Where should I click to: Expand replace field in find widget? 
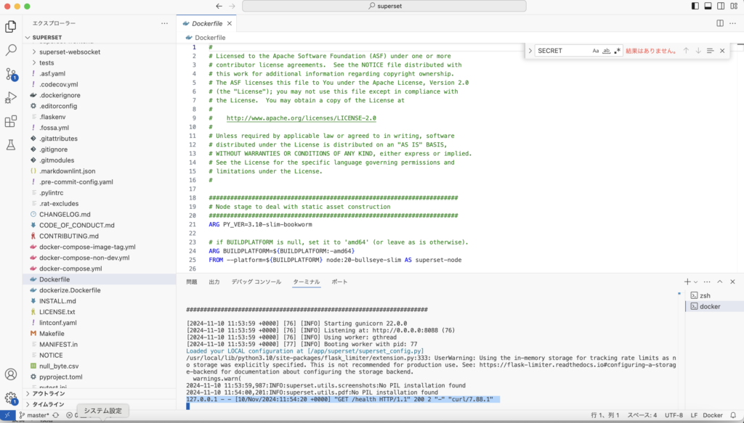(x=530, y=51)
